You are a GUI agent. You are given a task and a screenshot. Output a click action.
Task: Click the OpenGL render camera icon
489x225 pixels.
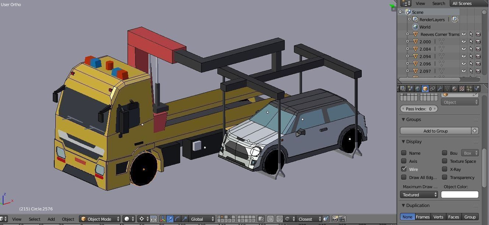(x=335, y=219)
